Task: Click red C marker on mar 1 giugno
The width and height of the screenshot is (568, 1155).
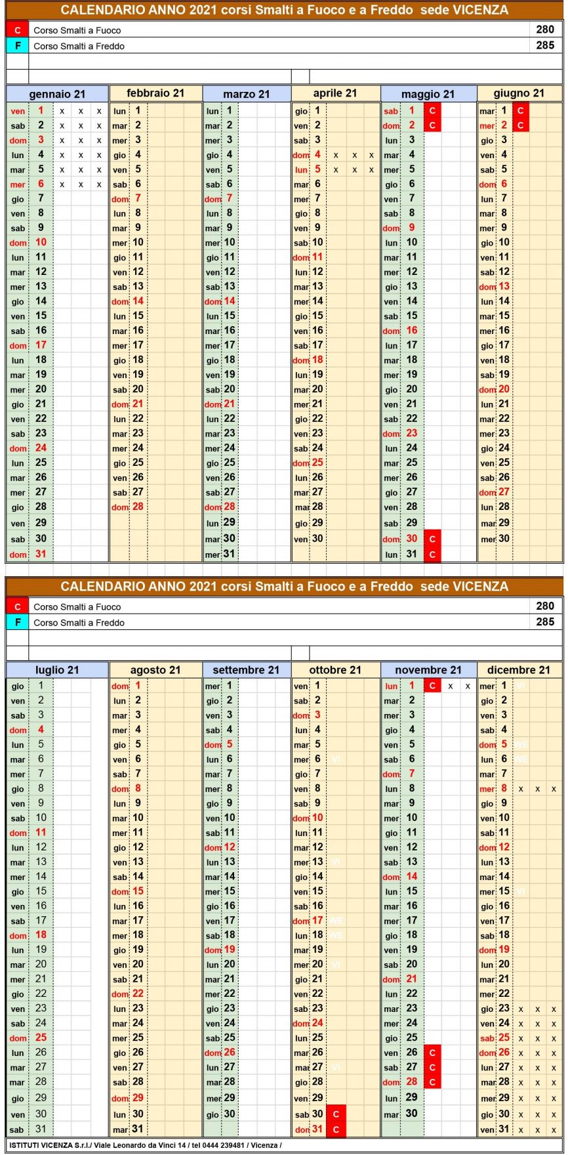Action: (x=521, y=110)
